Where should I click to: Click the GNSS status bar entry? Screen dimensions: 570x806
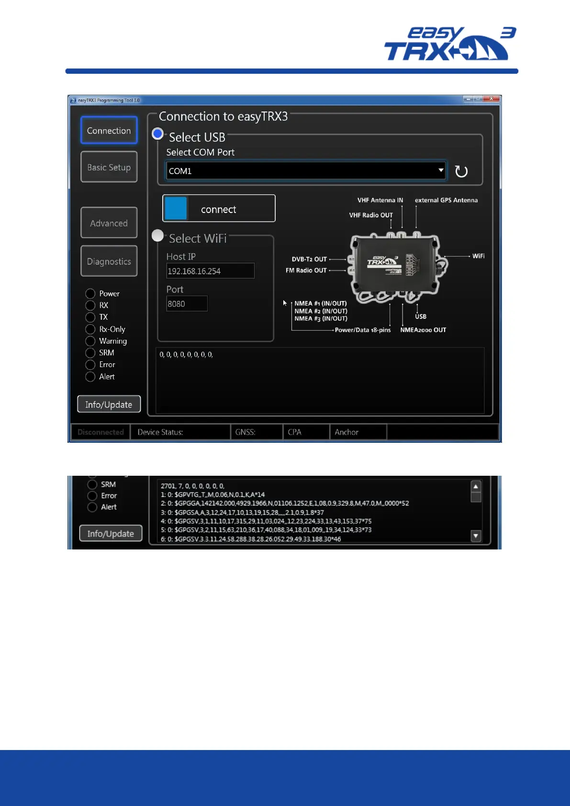pos(257,432)
